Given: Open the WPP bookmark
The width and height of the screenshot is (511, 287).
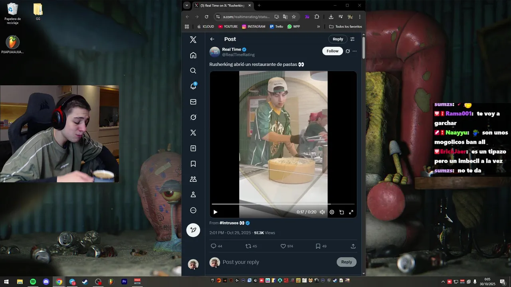Looking at the screenshot, I should pos(293,27).
